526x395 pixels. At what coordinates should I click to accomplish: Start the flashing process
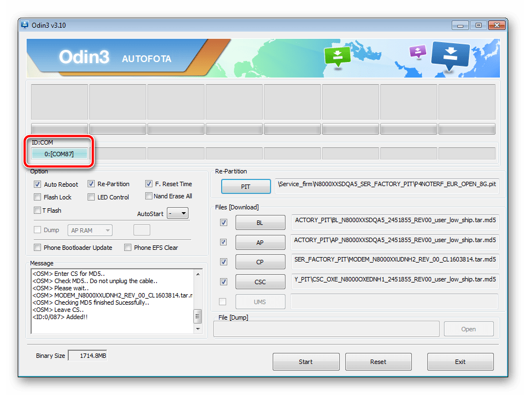pos(306,362)
